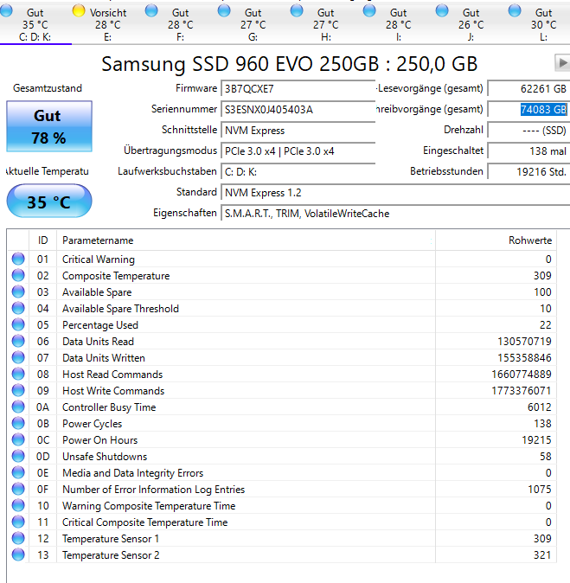Viewport: 570px width, 583px height.
Task: Click the status orb for Power On Hours
Action: coord(18,439)
